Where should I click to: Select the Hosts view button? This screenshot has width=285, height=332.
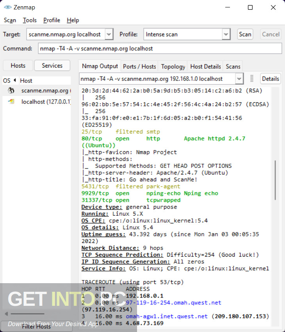tap(18, 66)
